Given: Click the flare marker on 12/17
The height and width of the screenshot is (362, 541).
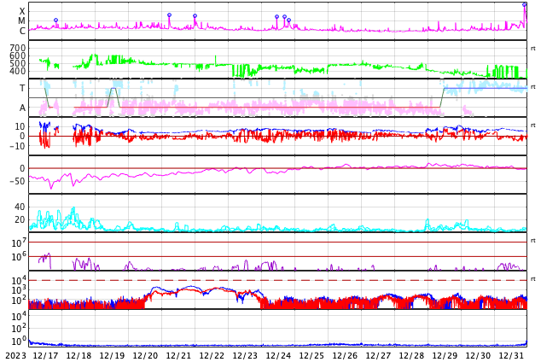Looking at the screenshot, I should point(56,20).
